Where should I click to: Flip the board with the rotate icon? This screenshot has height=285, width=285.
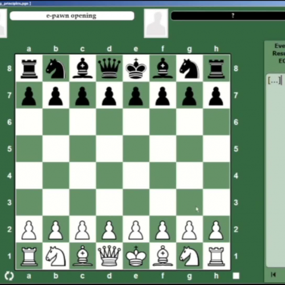click(x=9, y=276)
